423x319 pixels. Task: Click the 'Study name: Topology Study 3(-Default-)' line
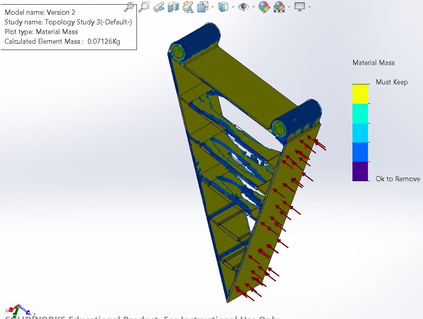(68, 22)
